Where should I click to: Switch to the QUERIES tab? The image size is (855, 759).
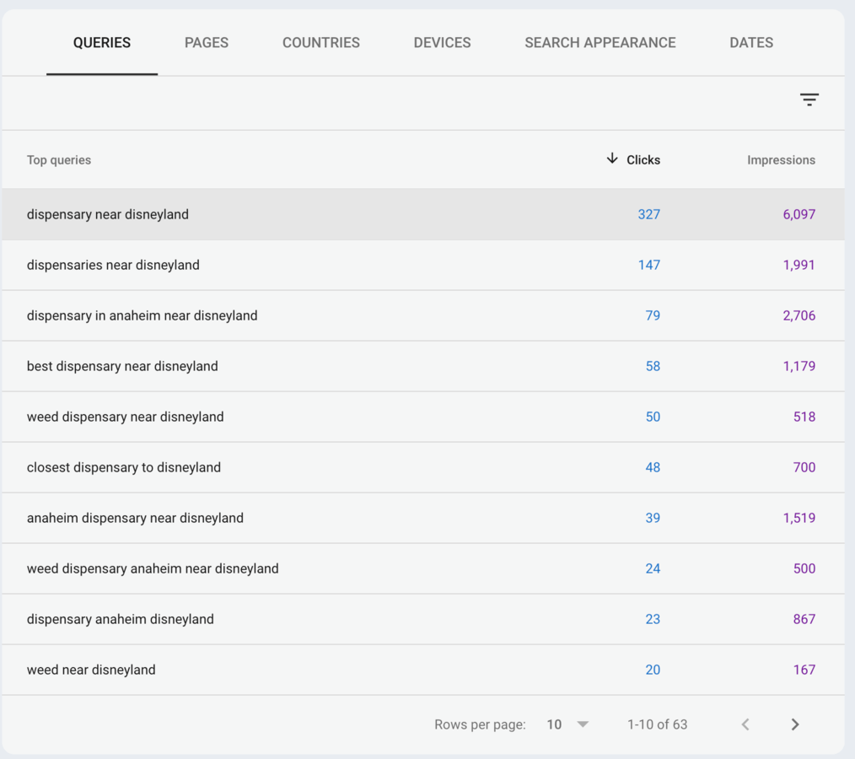click(102, 42)
